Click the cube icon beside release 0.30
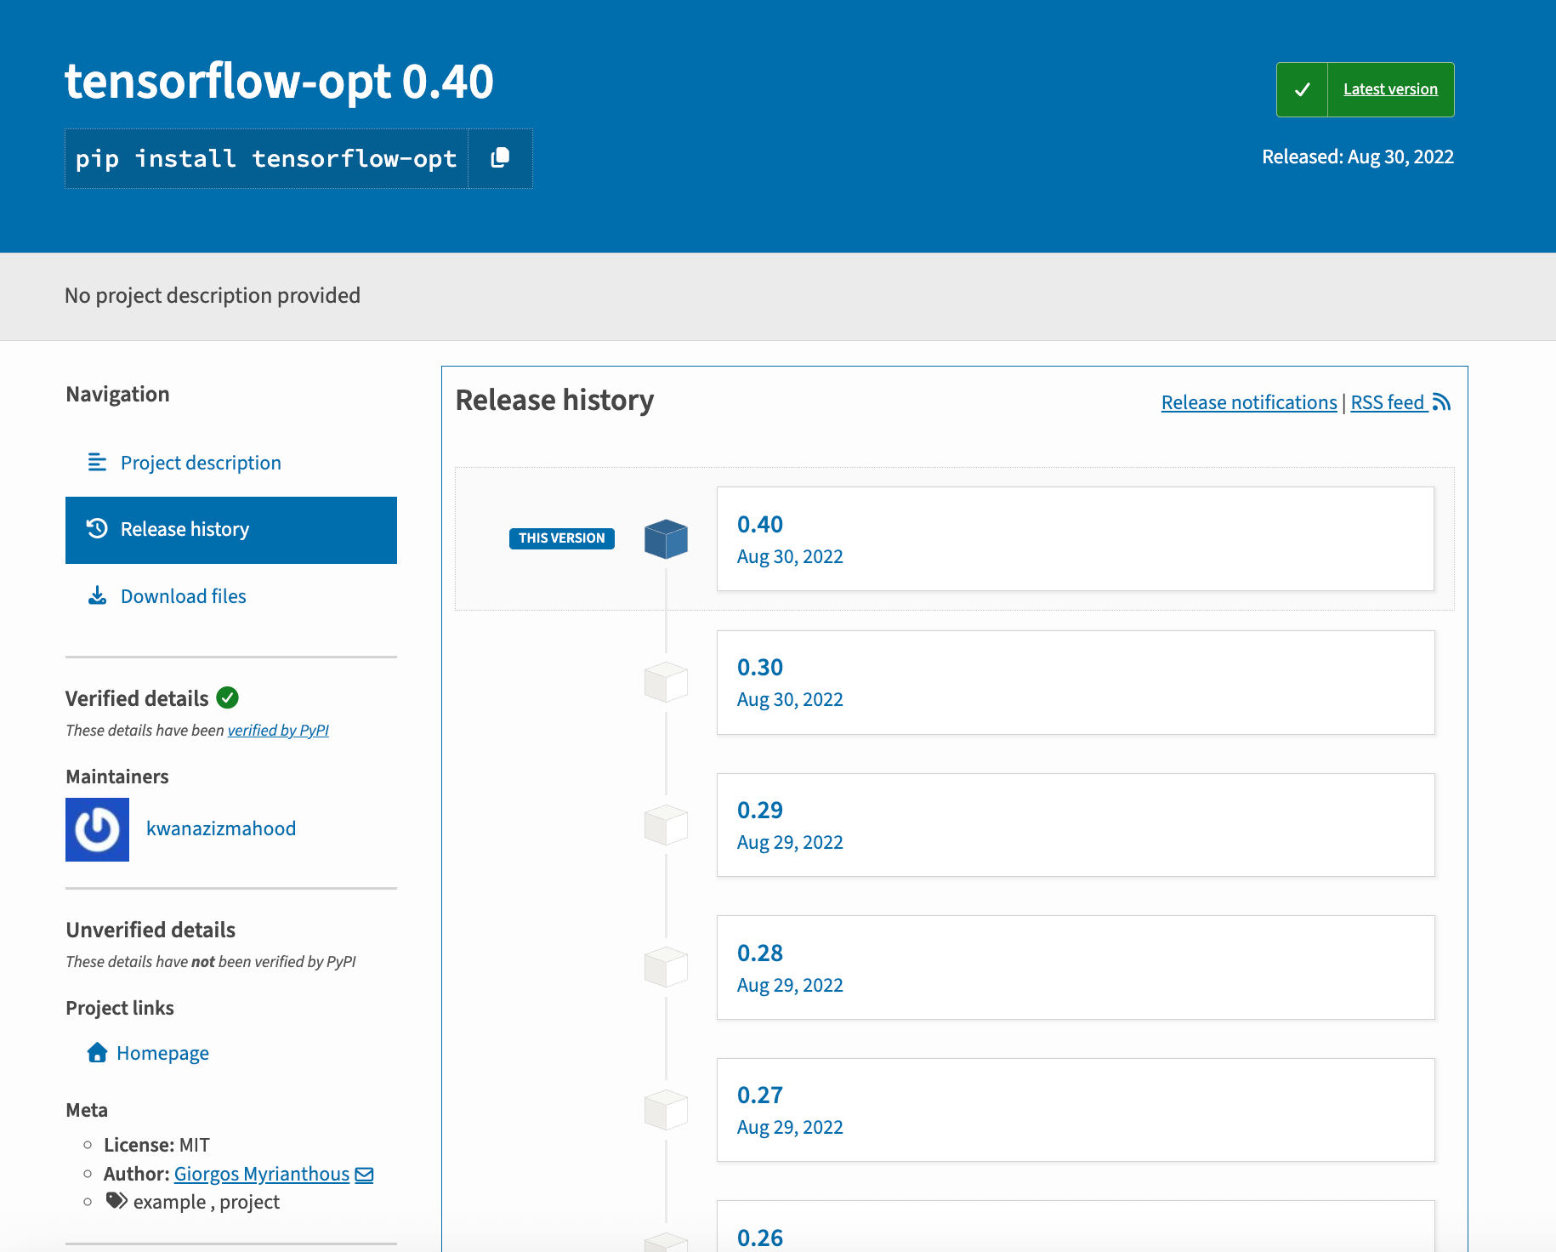Screen dimensions: 1556x1252 pos(666,682)
